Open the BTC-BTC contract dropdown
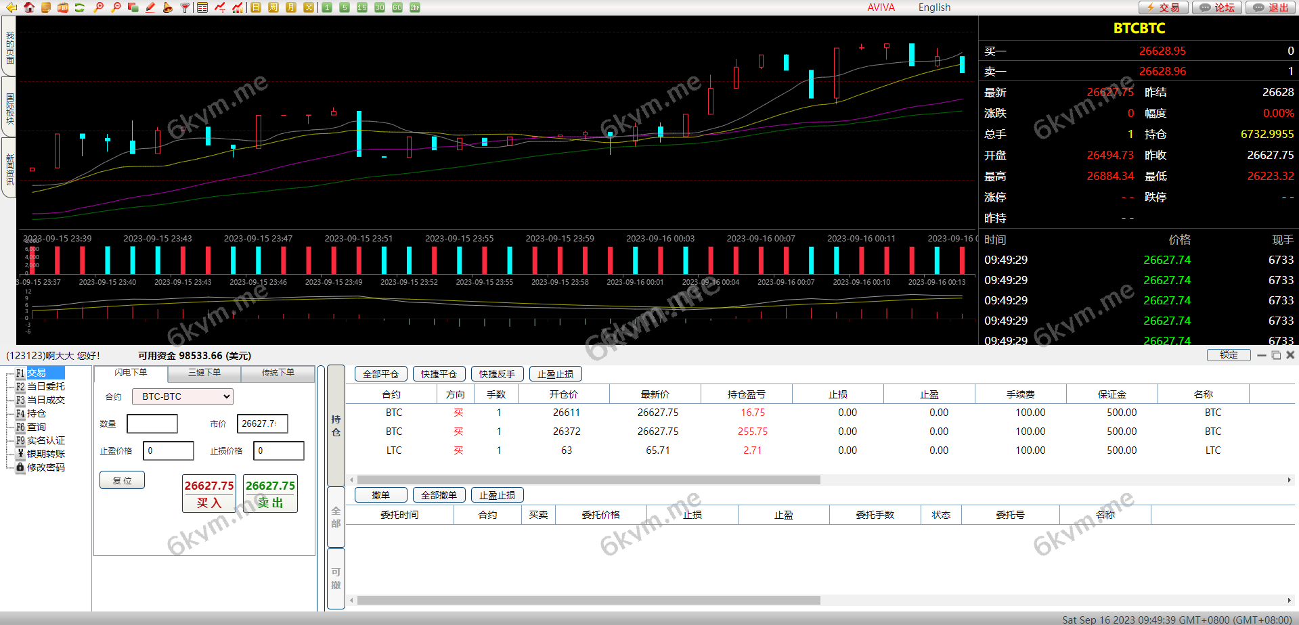The image size is (1299, 625). [x=181, y=396]
